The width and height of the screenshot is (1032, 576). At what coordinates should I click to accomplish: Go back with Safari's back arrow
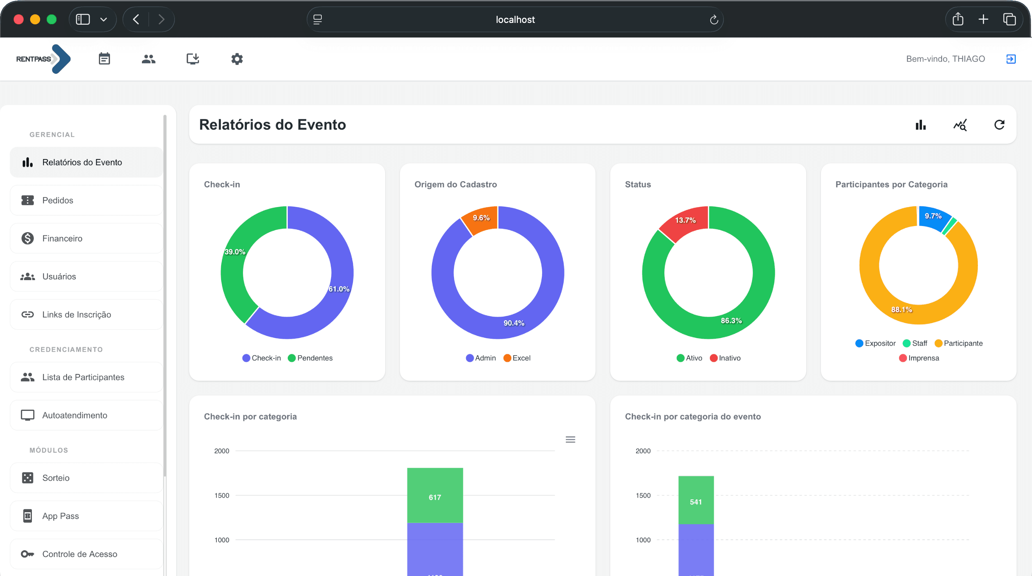click(x=136, y=19)
